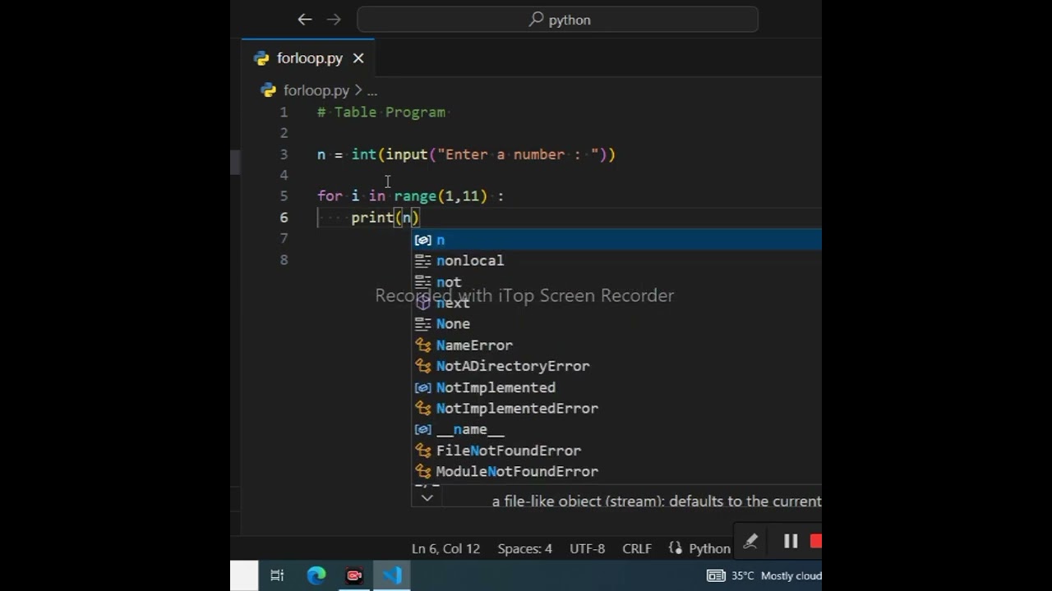
Task: Select NameError class suggestion
Action: pos(474,346)
